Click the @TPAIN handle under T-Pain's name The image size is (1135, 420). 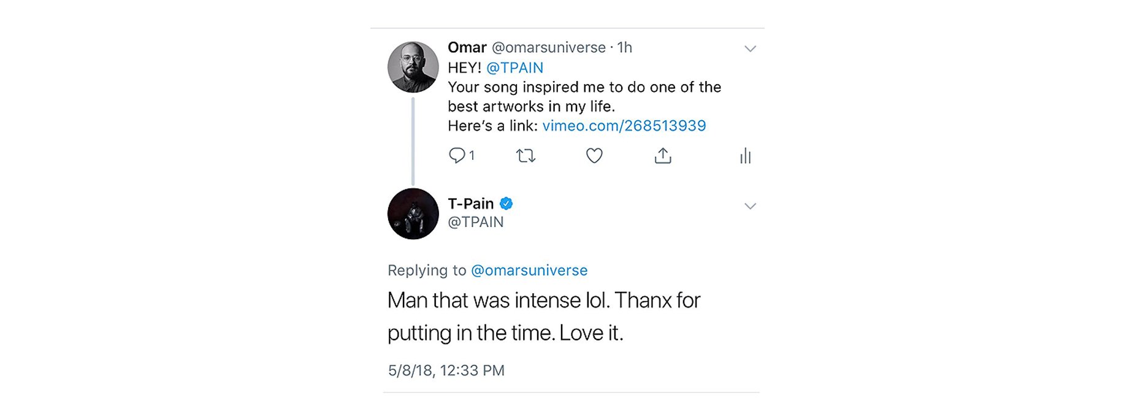(x=475, y=222)
